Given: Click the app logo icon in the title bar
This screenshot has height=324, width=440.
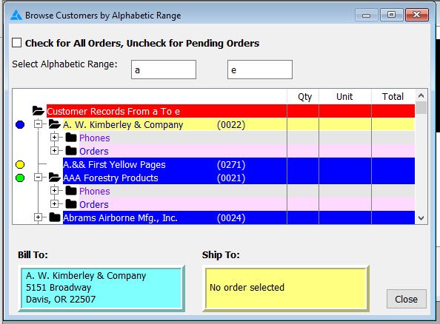Looking at the screenshot, I should [16, 15].
